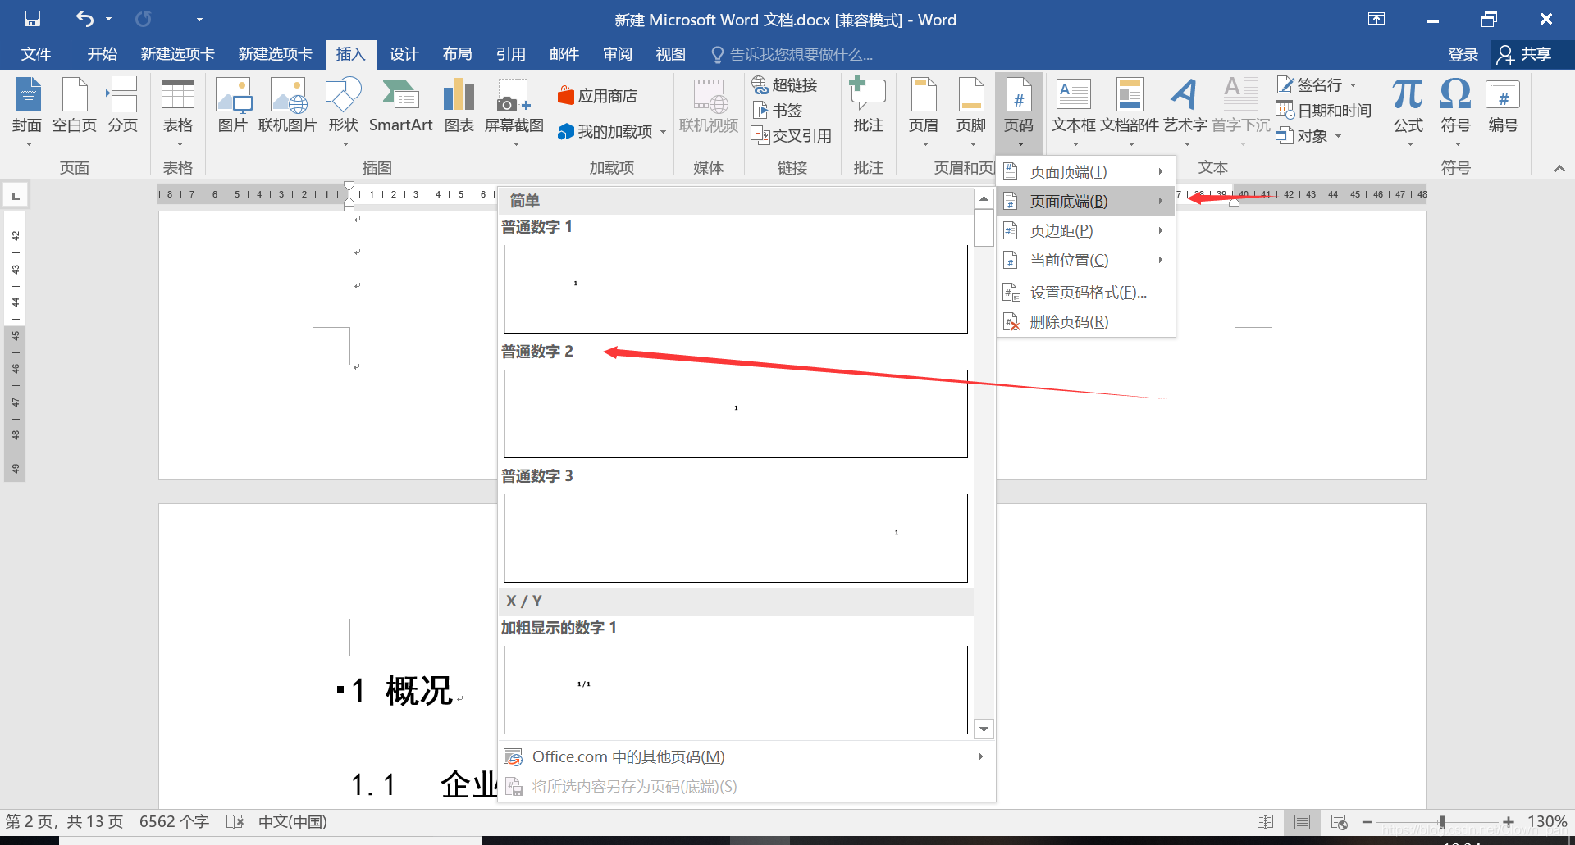
Task: Expand Page Margins (页边距) submenu
Action: tap(1086, 231)
